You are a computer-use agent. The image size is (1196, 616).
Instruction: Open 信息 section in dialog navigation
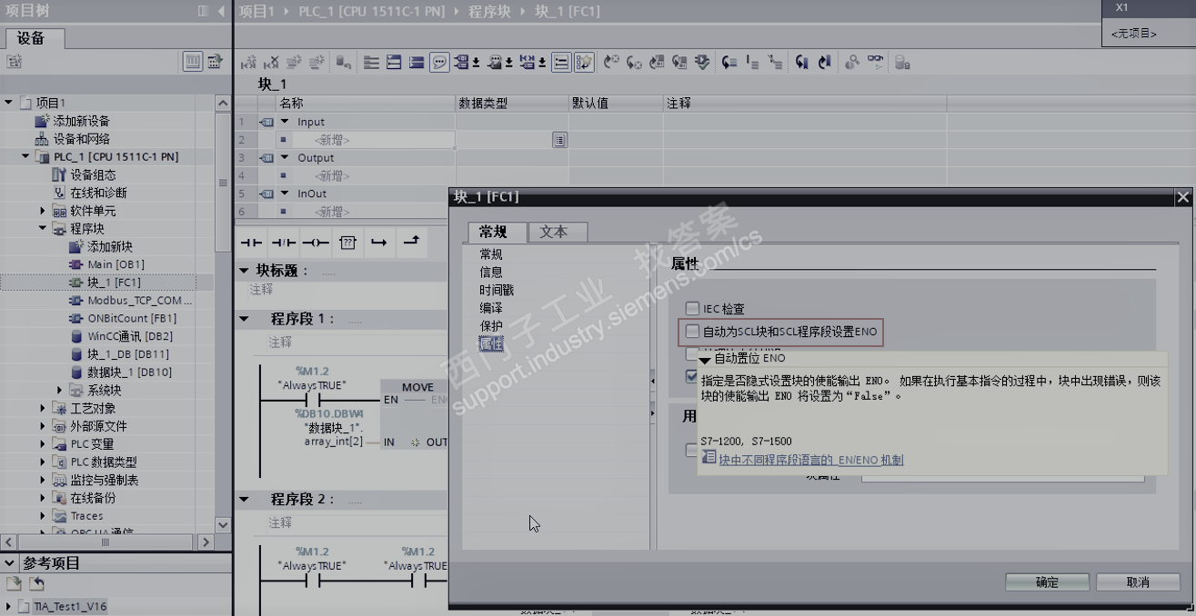[x=491, y=272]
